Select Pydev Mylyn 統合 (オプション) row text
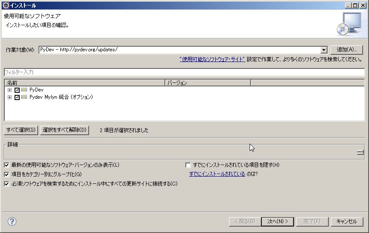369x233 pixels. click(x=61, y=97)
